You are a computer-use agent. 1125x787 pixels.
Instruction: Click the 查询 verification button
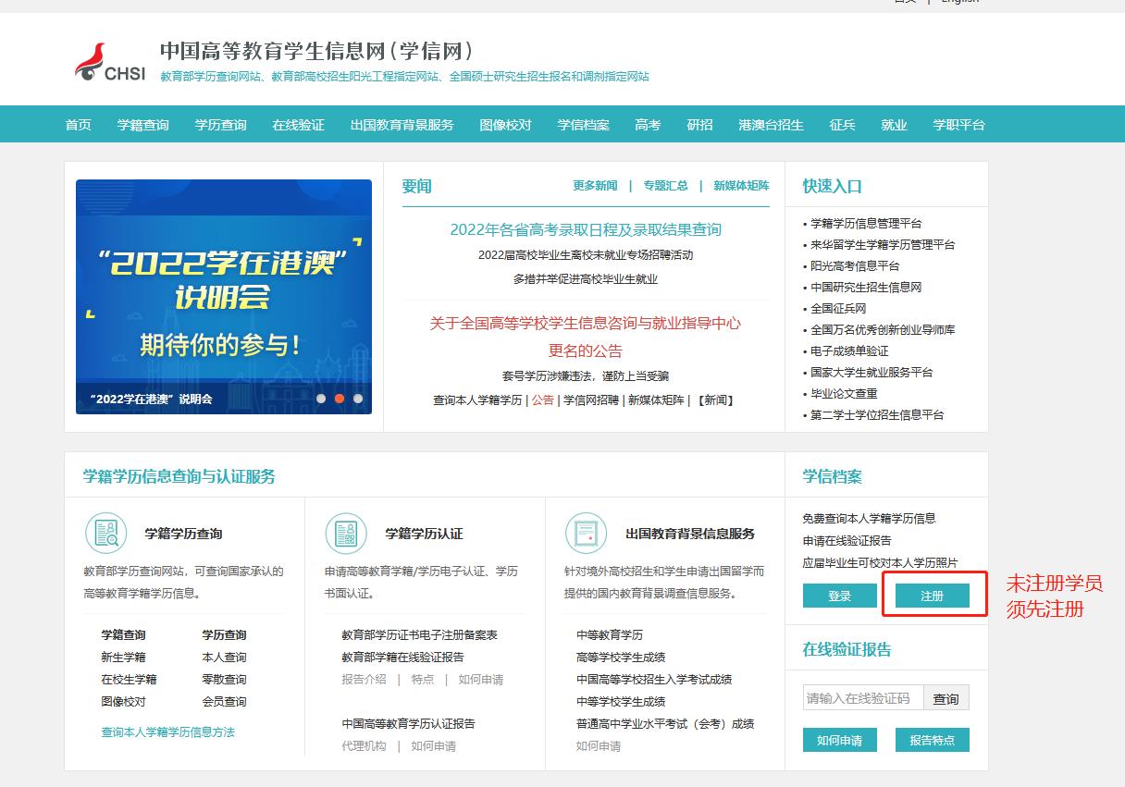tap(946, 698)
